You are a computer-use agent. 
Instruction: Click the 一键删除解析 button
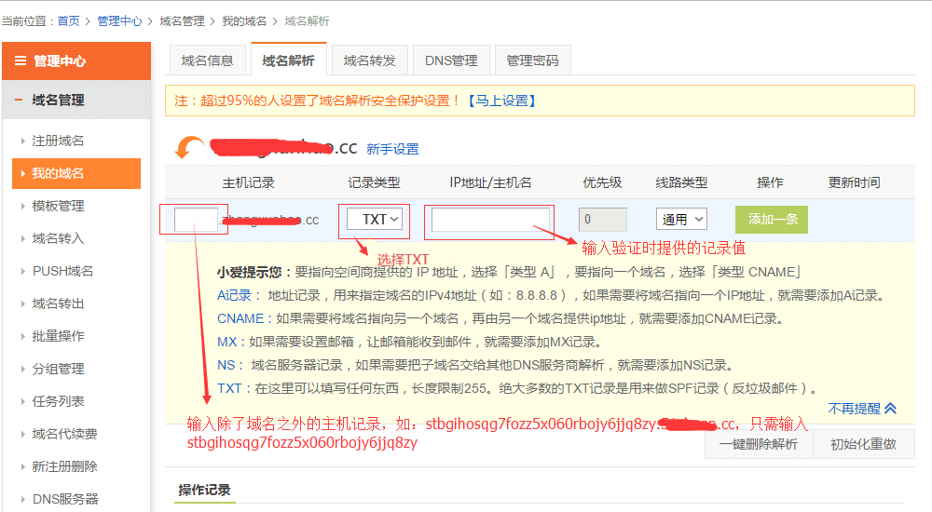[758, 444]
